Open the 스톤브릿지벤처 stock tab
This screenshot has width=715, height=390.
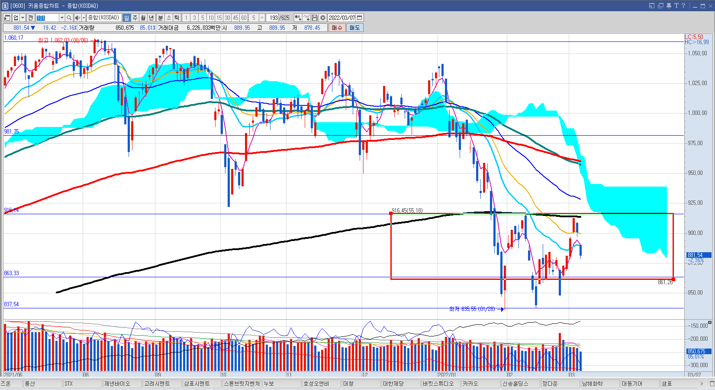click(x=242, y=384)
